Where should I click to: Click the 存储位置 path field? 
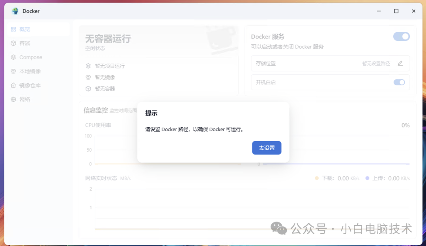(x=331, y=63)
